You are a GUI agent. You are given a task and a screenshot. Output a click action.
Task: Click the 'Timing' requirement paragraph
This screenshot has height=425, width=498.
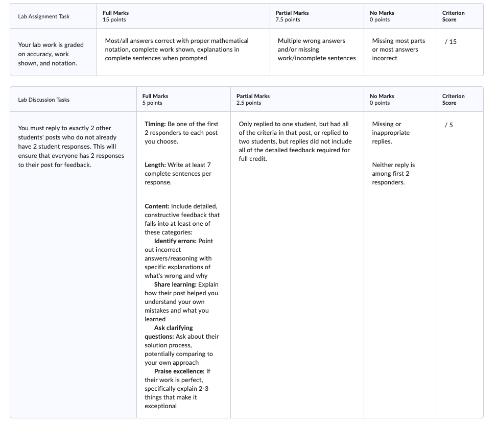(x=181, y=133)
